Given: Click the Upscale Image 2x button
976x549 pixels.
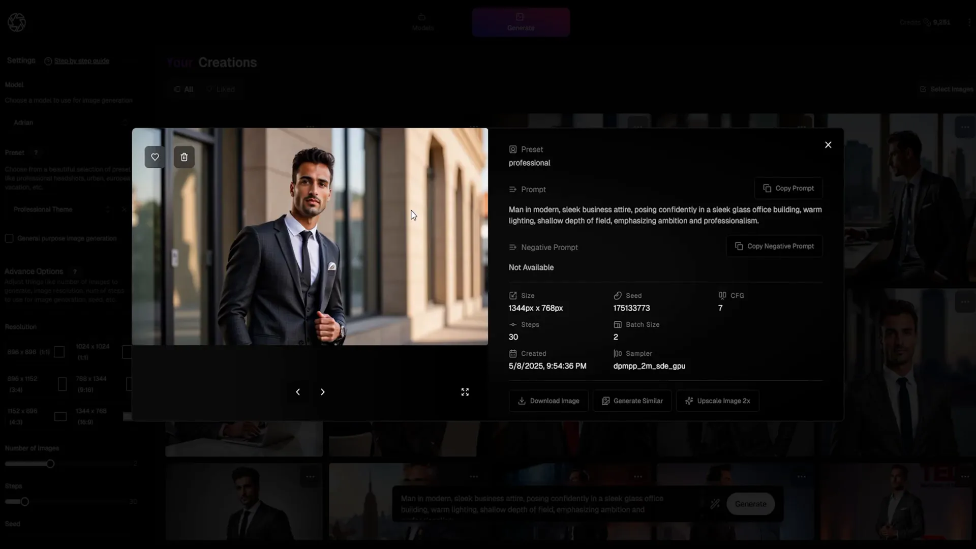Looking at the screenshot, I should tap(717, 401).
